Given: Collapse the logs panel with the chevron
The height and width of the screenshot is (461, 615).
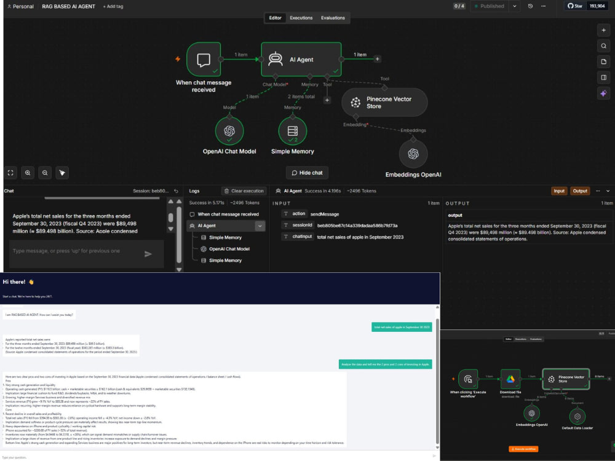Looking at the screenshot, I should click(x=608, y=191).
